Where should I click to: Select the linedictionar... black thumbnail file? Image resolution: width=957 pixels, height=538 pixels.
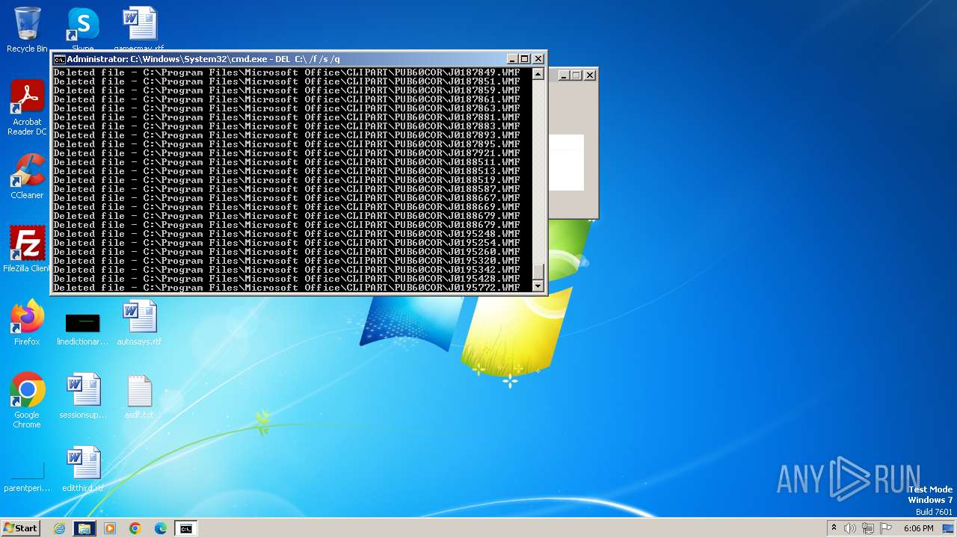(x=82, y=329)
